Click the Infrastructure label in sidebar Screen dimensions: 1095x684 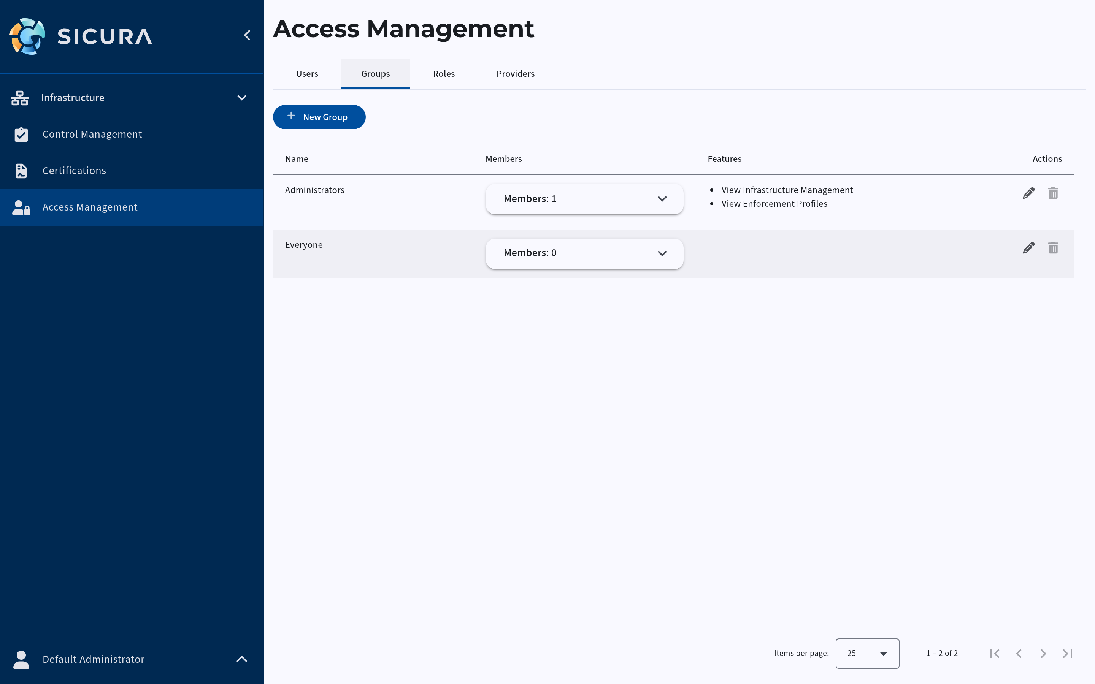click(73, 98)
